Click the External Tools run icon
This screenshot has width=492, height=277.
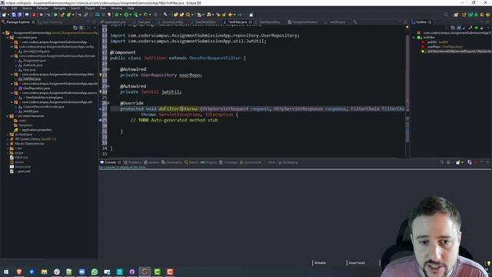coord(145,15)
